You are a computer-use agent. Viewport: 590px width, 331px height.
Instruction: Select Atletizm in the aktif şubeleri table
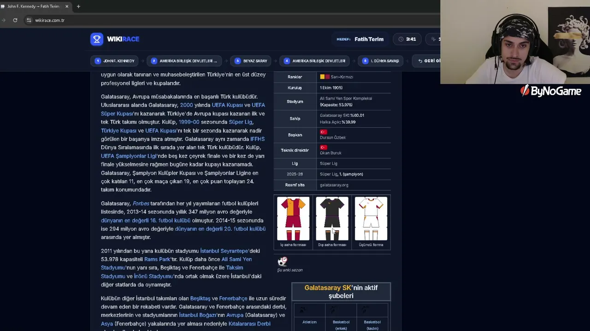309,322
